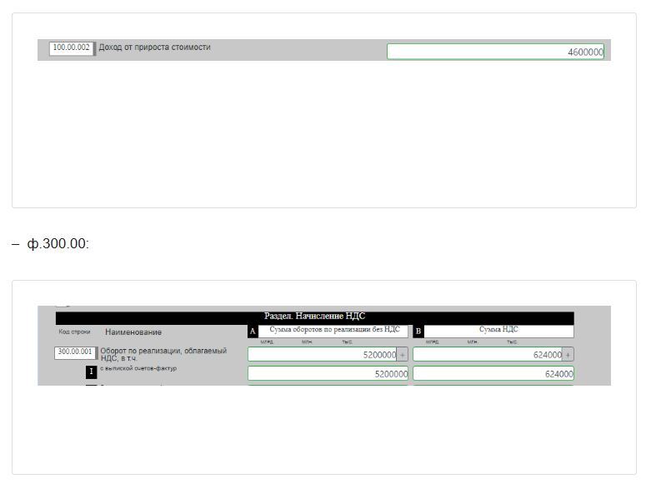This screenshot has height=484, width=646.
Task: Select the 300.00.001 column B VAT field
Action: pos(488,355)
